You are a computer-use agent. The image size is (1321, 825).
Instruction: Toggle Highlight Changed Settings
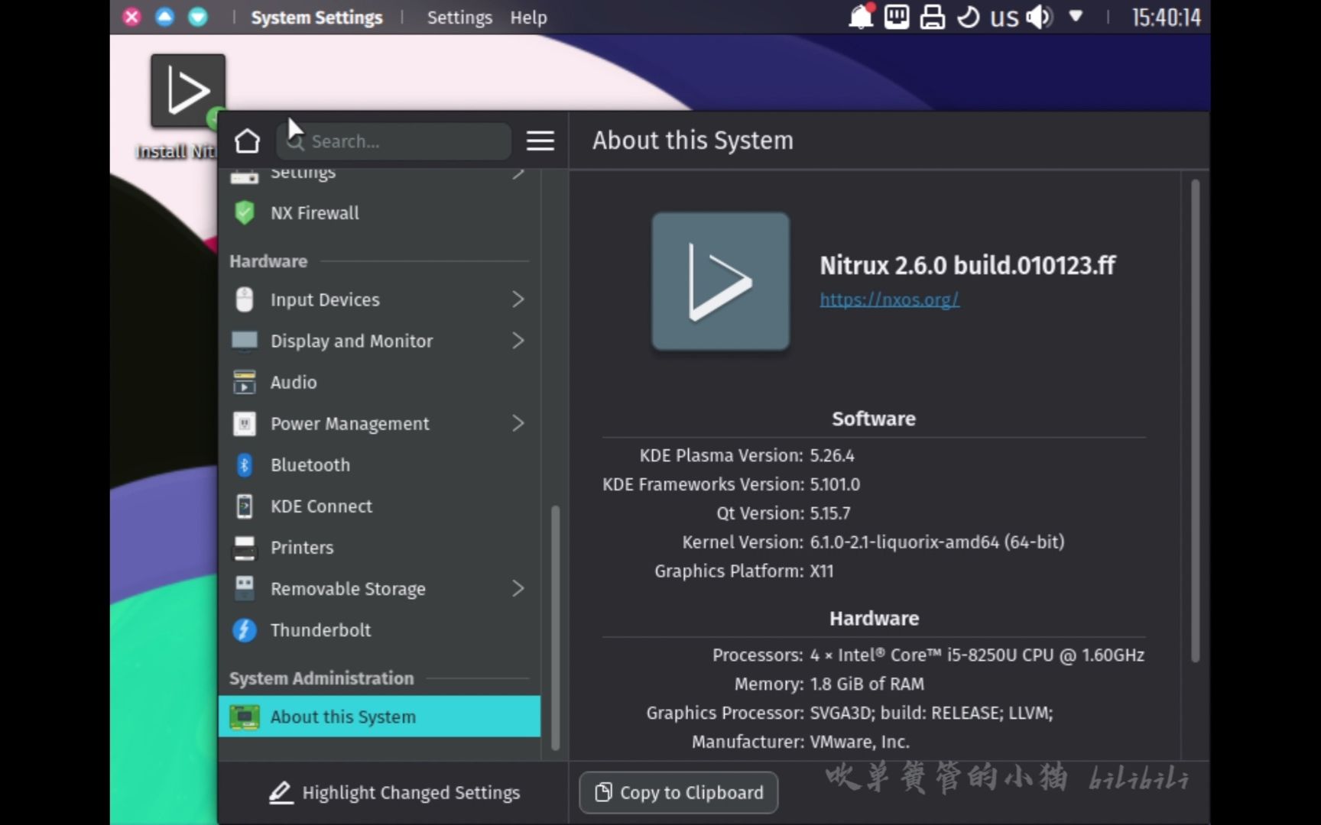[394, 793]
